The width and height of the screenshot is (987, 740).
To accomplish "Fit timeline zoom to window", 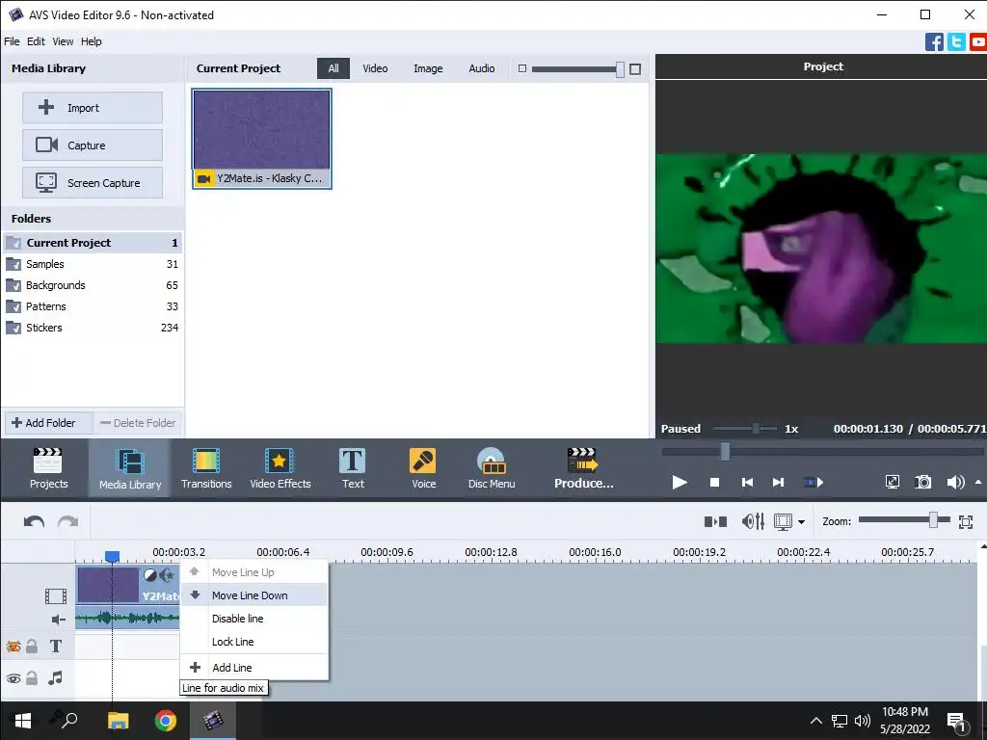I will (965, 521).
